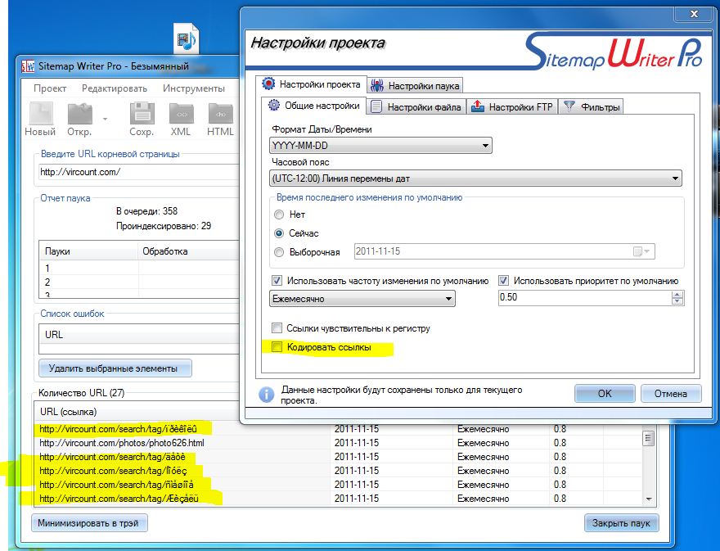This screenshot has height=551, width=720.
Task: Click OK in the settings dialog
Action: [x=605, y=393]
